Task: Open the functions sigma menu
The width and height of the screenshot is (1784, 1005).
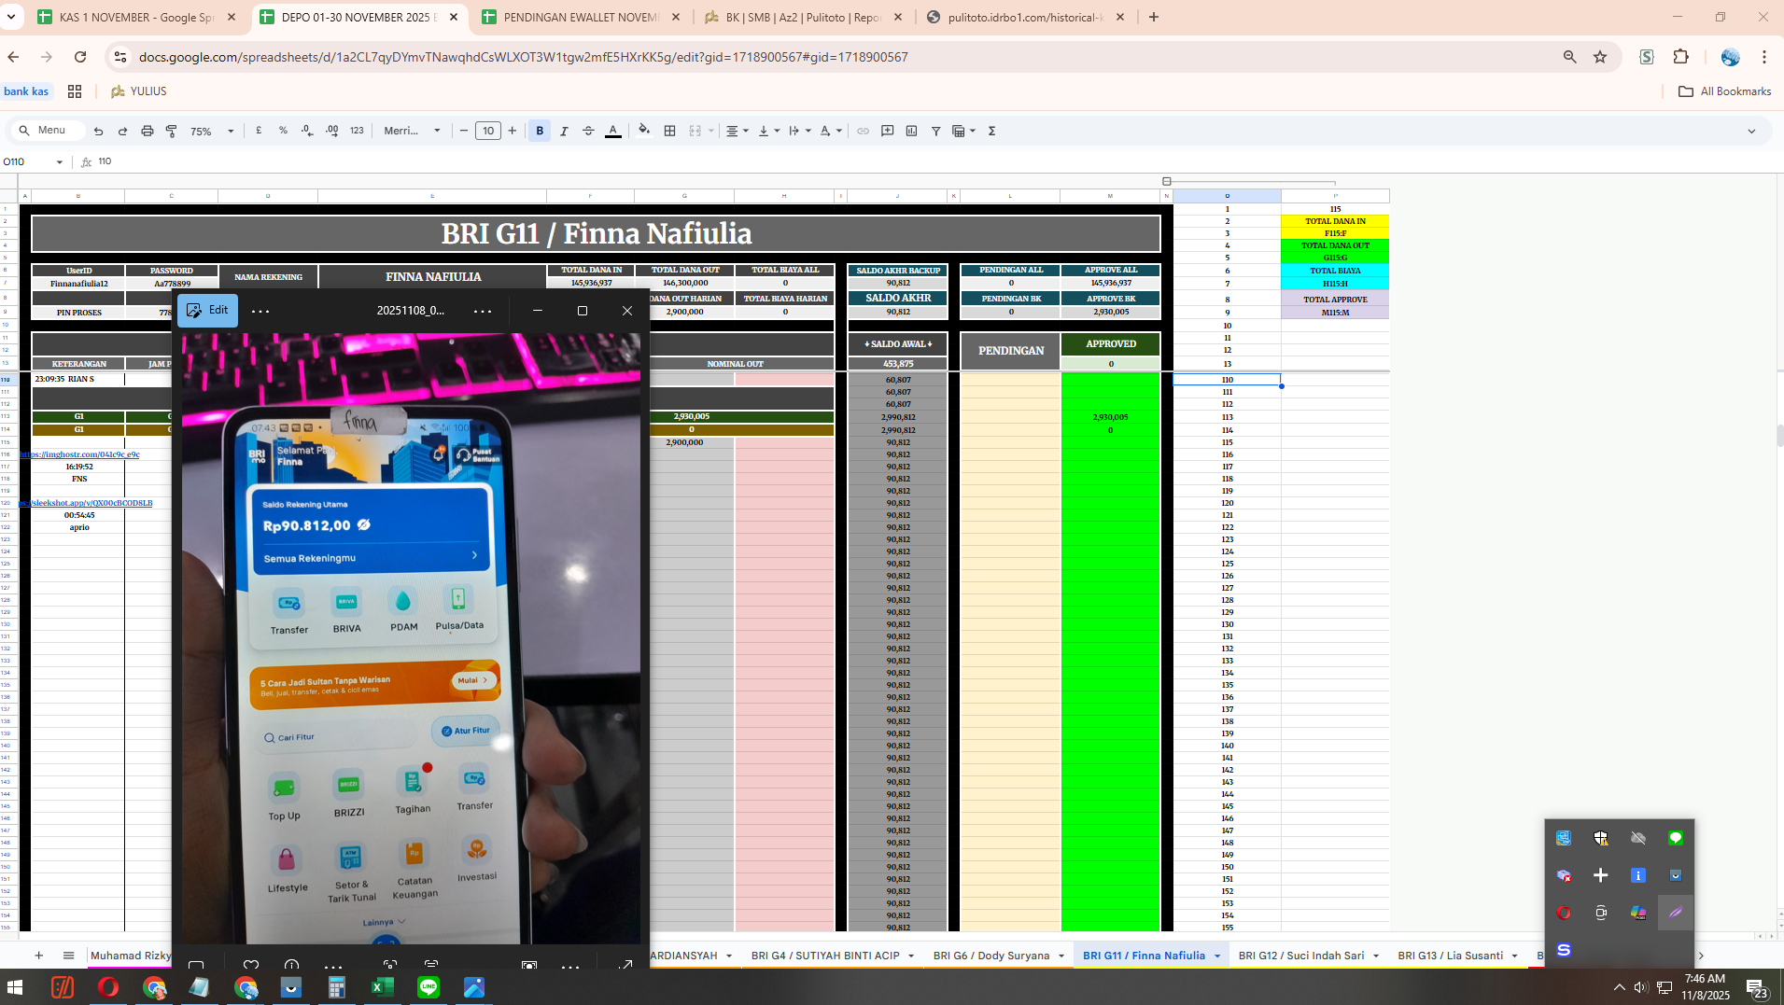Action: pyautogui.click(x=991, y=131)
